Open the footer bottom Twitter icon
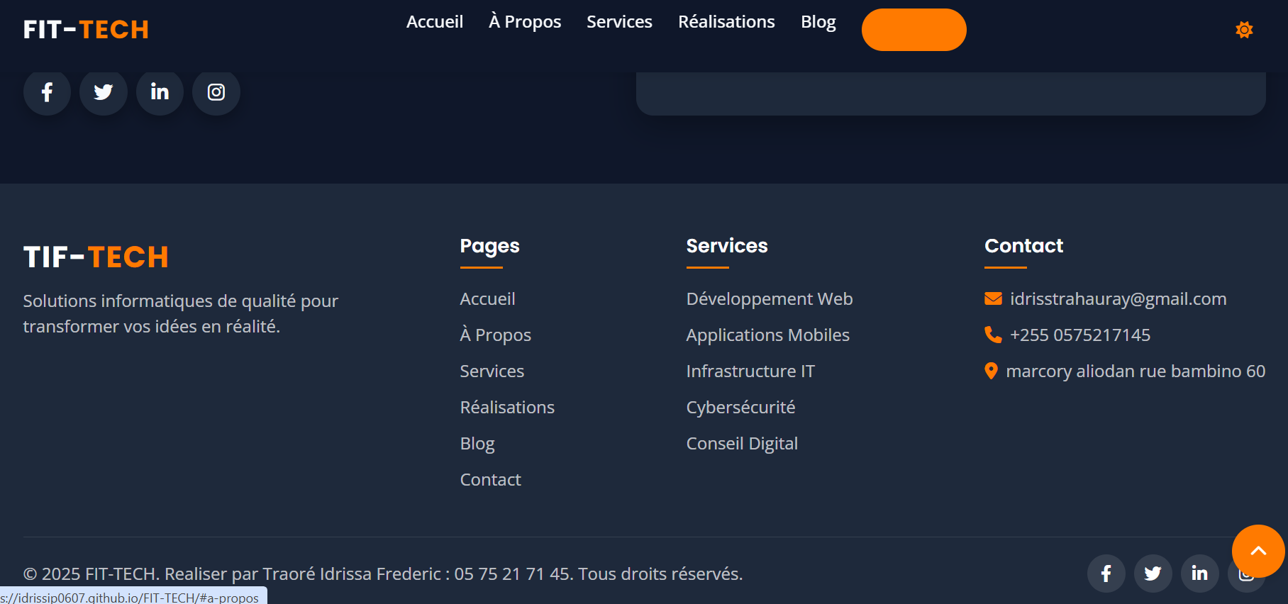Viewport: 1288px width, 604px height. (x=1153, y=573)
